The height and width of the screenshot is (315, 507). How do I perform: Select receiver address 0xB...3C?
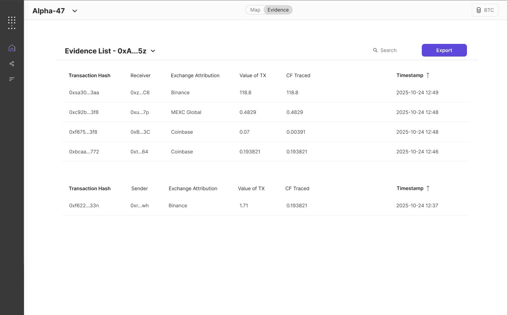click(140, 132)
